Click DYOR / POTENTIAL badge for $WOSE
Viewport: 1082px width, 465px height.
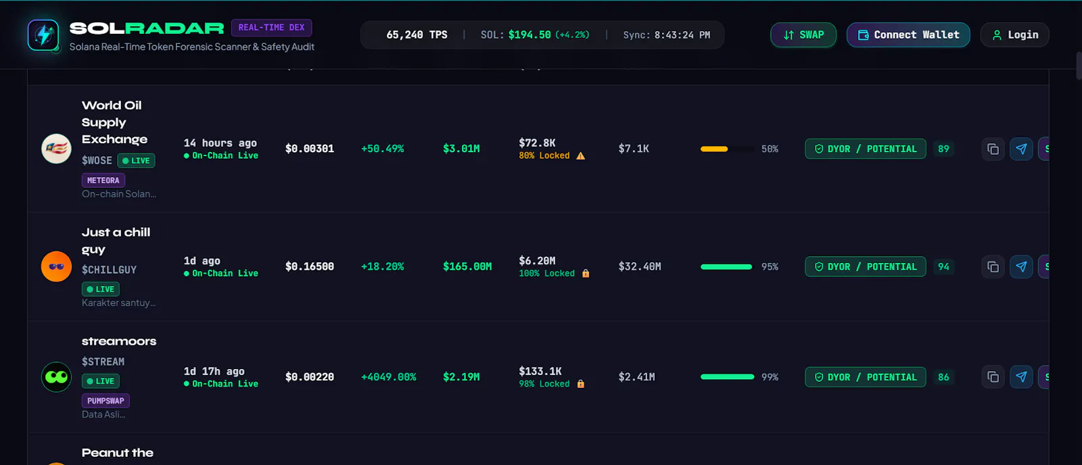tap(866, 149)
